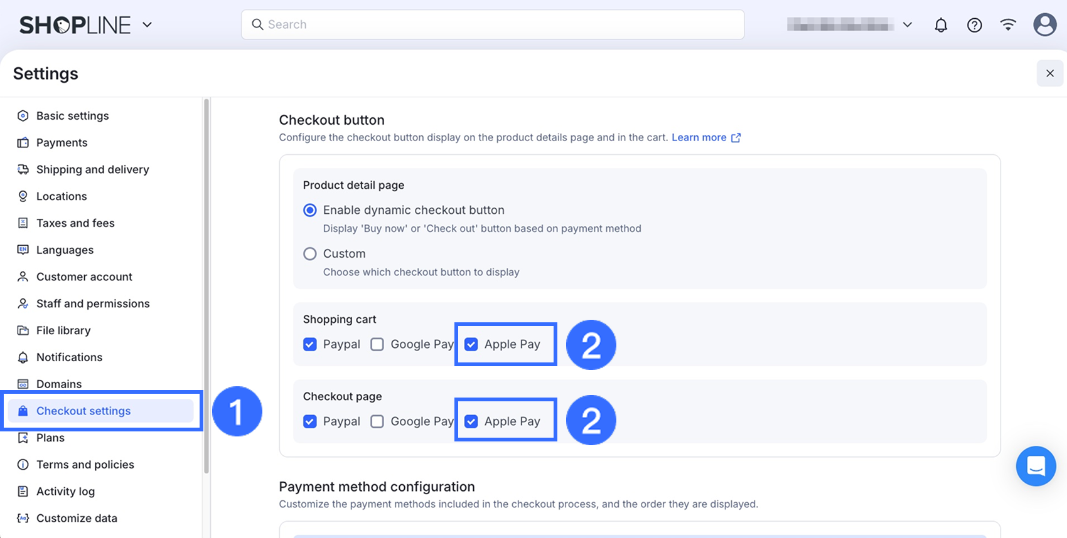Viewport: 1067px width, 538px height.
Task: Click the help question mark icon
Action: 974,25
